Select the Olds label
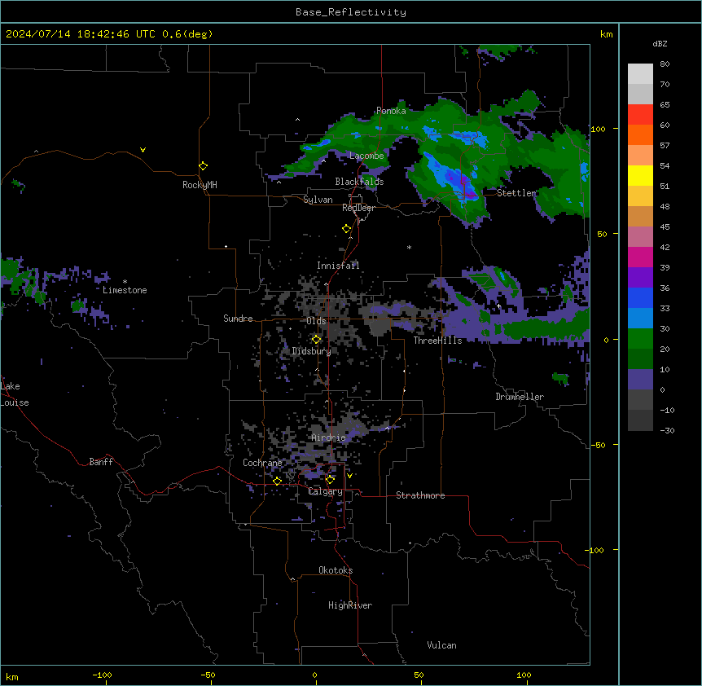 point(316,321)
